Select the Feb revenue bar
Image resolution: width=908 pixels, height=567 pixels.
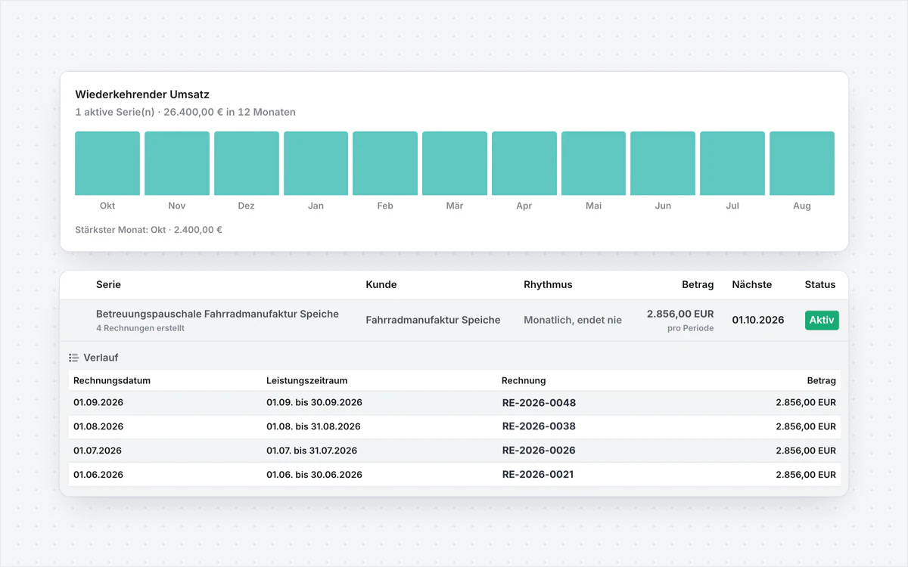click(x=385, y=163)
